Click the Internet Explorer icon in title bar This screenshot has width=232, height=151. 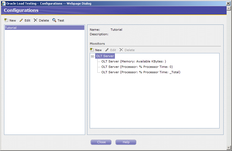(x=4, y=3)
